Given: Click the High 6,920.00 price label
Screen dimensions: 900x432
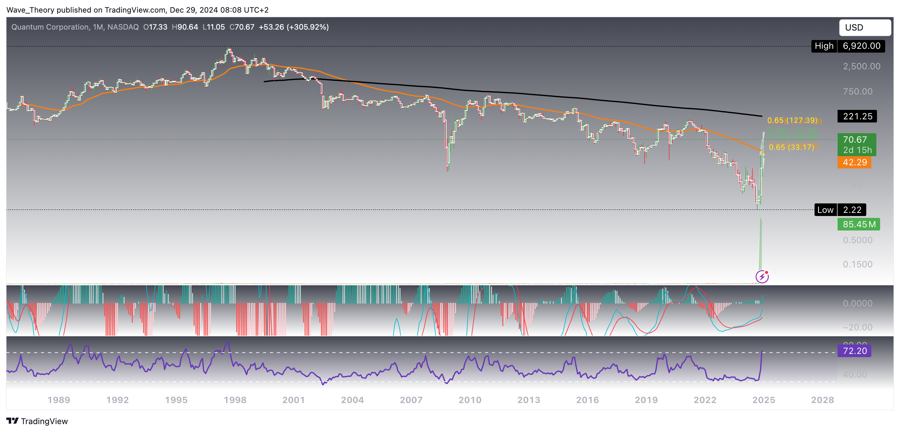Looking at the screenshot, I should (848, 46).
